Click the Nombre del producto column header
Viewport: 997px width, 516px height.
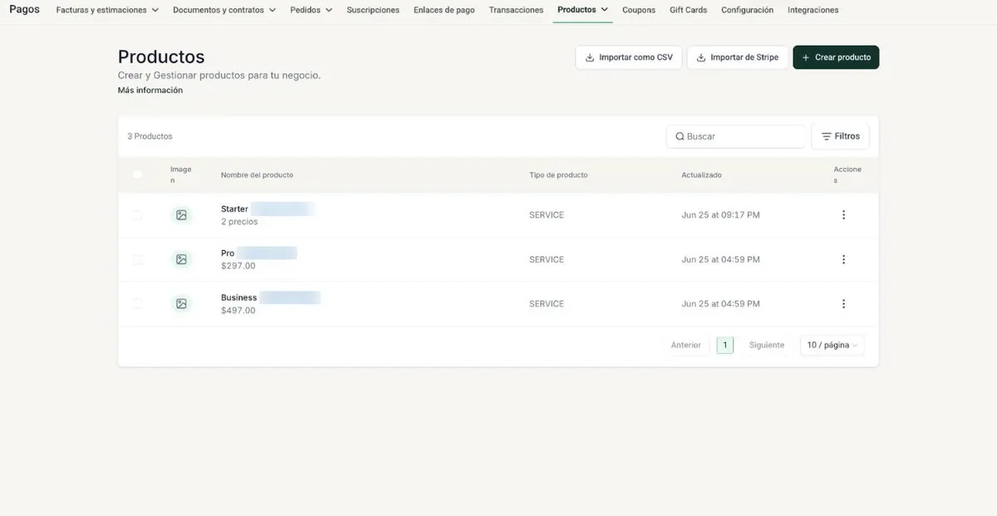coord(257,175)
